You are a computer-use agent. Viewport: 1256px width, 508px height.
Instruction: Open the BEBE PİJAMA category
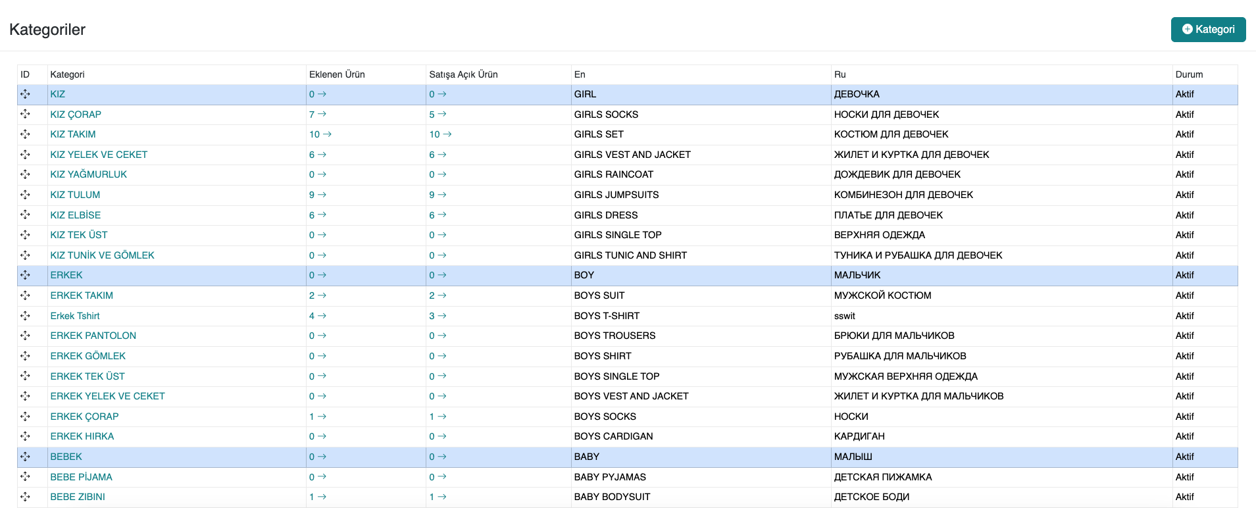81,477
